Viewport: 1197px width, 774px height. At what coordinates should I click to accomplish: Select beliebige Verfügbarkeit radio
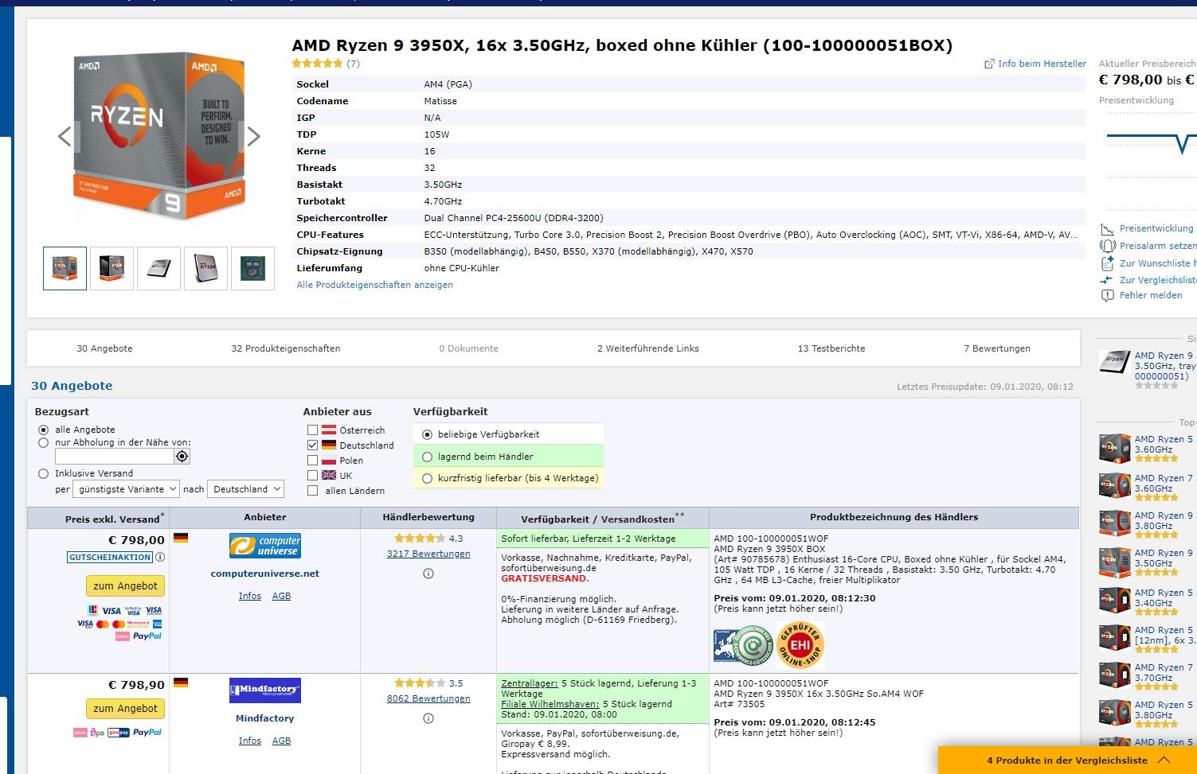(x=428, y=434)
